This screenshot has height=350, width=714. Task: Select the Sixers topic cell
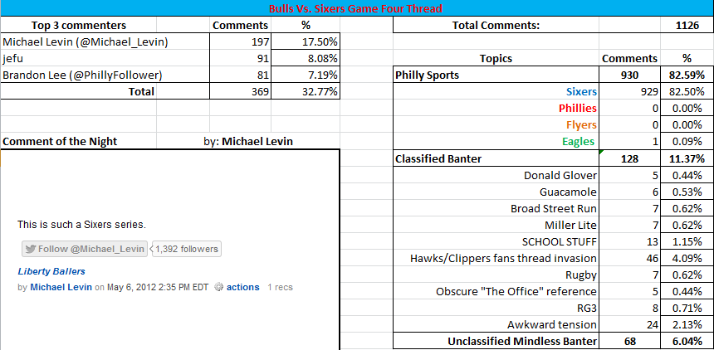pyautogui.click(x=496, y=91)
